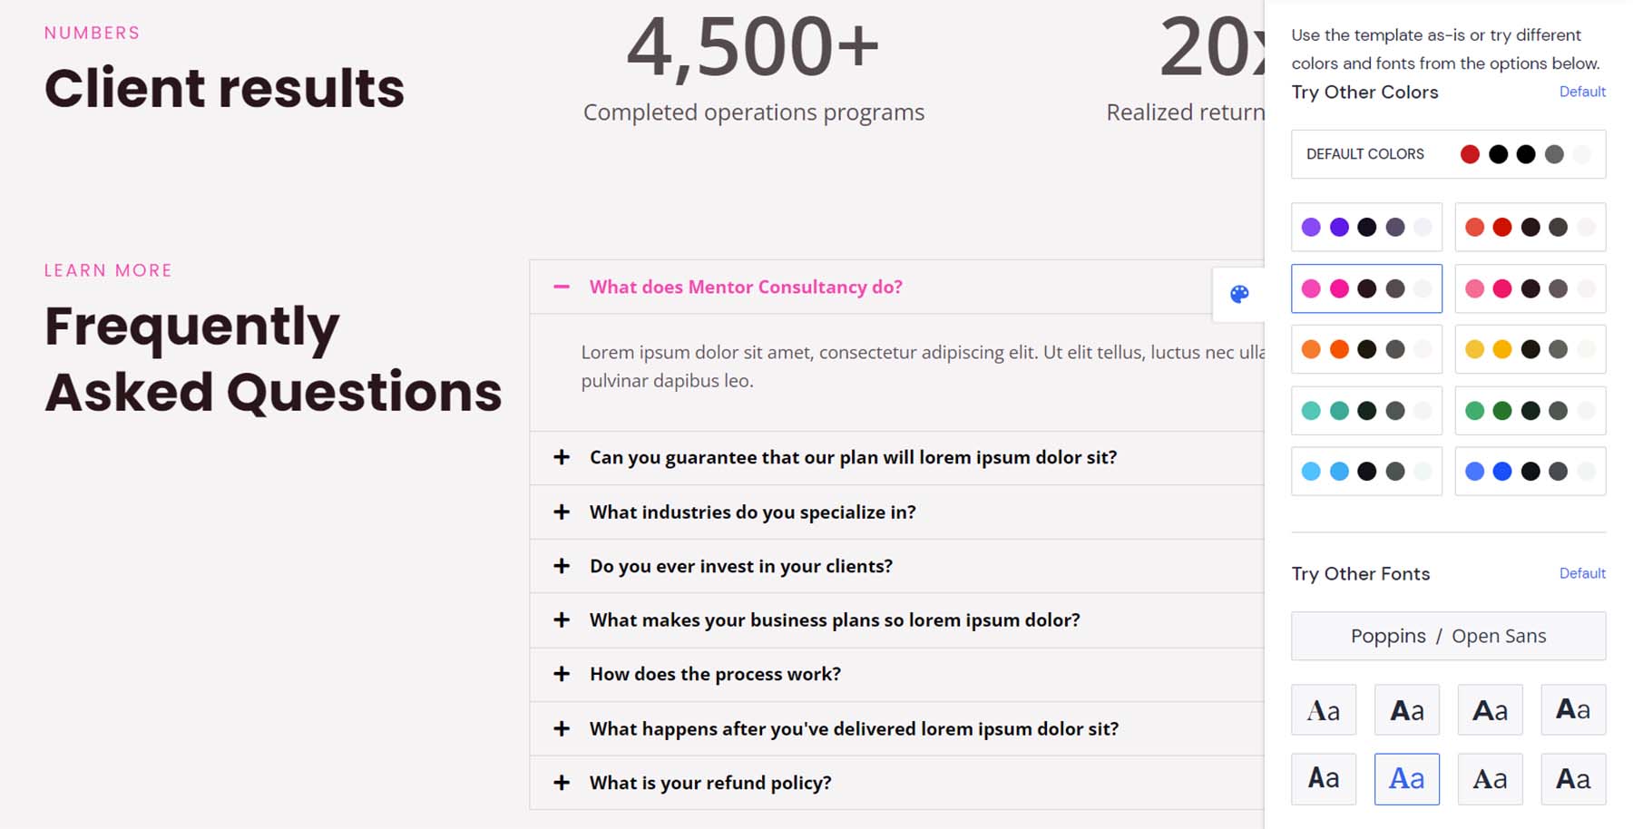Click the minus icon beside "What does Mentor Consultancy do?"
Screen dimensions: 1633x829
pyautogui.click(x=562, y=287)
